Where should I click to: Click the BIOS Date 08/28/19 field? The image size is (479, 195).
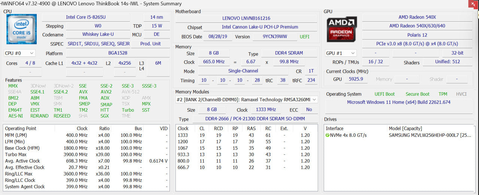tap(218, 37)
